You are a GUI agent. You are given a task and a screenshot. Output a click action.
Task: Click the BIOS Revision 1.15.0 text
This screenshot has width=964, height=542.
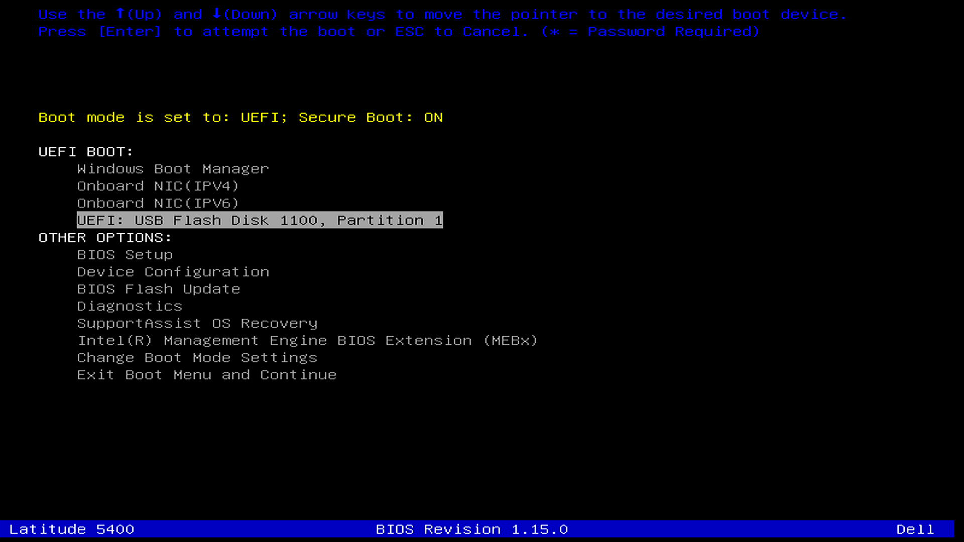point(472,529)
